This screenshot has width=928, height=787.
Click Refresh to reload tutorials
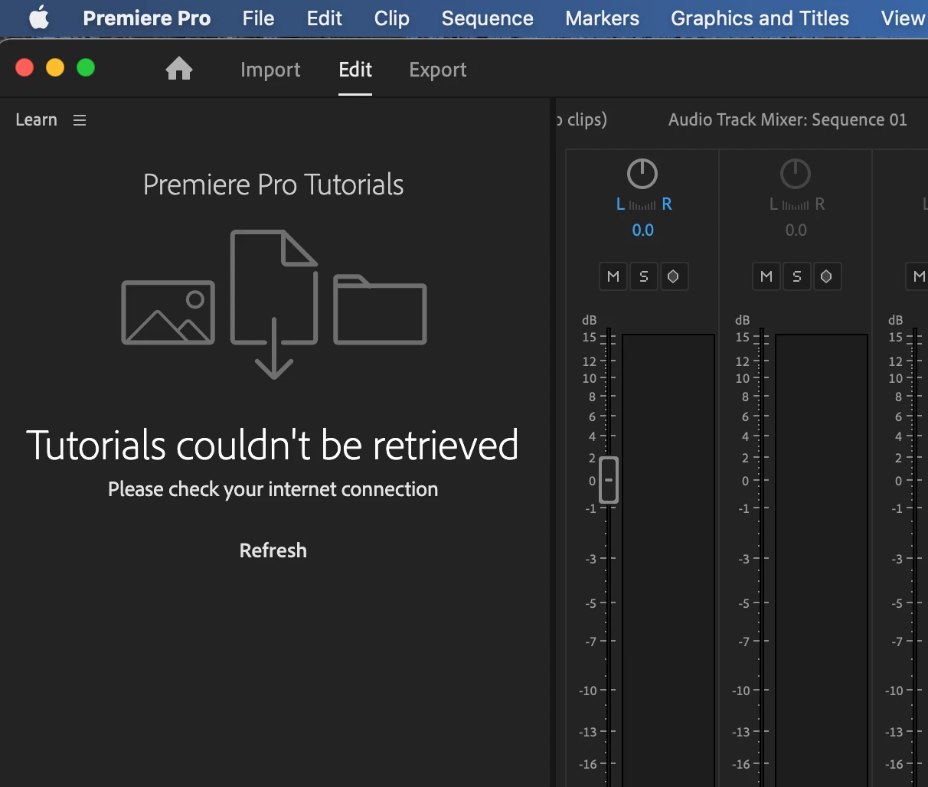[273, 550]
